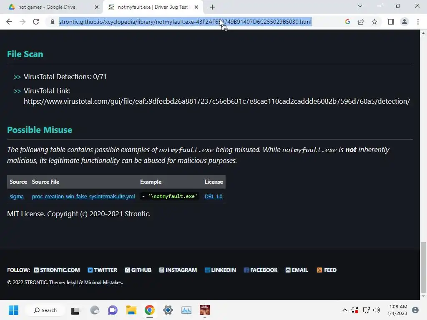Open the RSS Feed link
This screenshot has width=427, height=320.
point(327,270)
